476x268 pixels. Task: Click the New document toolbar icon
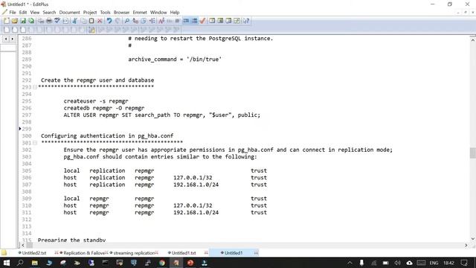coord(6,21)
